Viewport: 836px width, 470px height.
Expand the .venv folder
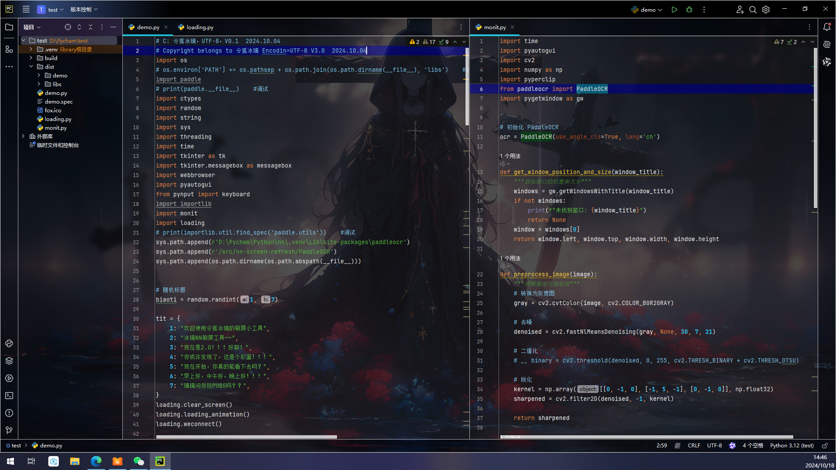click(31, 49)
